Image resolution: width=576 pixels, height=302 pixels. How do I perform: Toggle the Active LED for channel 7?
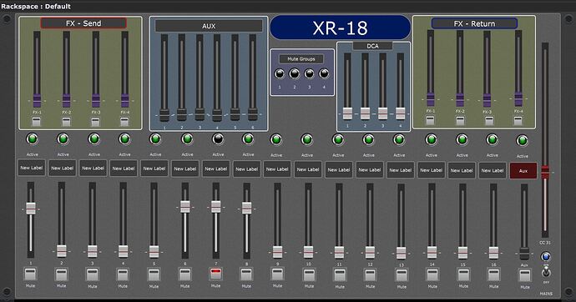tap(218, 139)
